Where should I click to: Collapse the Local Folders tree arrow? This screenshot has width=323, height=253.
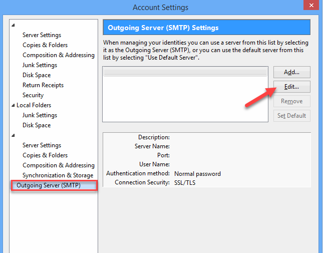click(x=13, y=105)
